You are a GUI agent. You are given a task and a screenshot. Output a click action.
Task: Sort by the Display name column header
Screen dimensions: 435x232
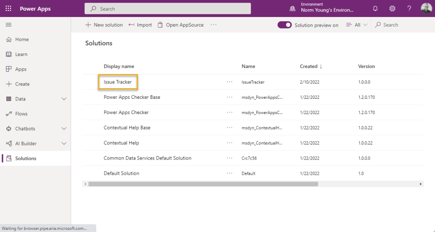point(119,66)
